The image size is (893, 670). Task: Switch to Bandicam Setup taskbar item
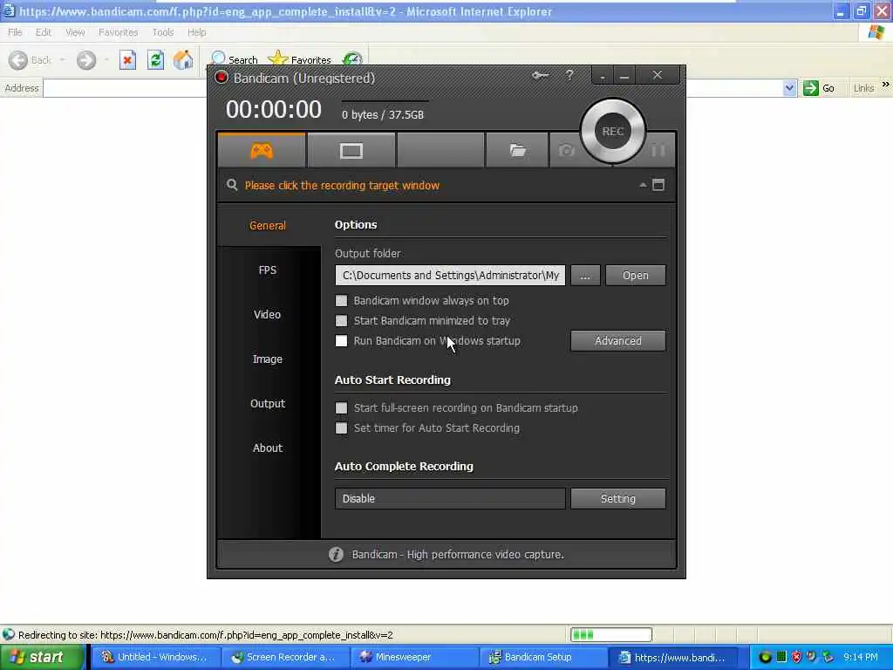(x=542, y=657)
